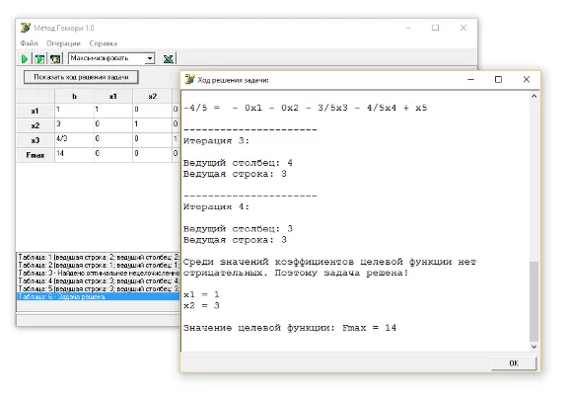Click the step-by-step solve toolbar icon

pyautogui.click(x=39, y=59)
